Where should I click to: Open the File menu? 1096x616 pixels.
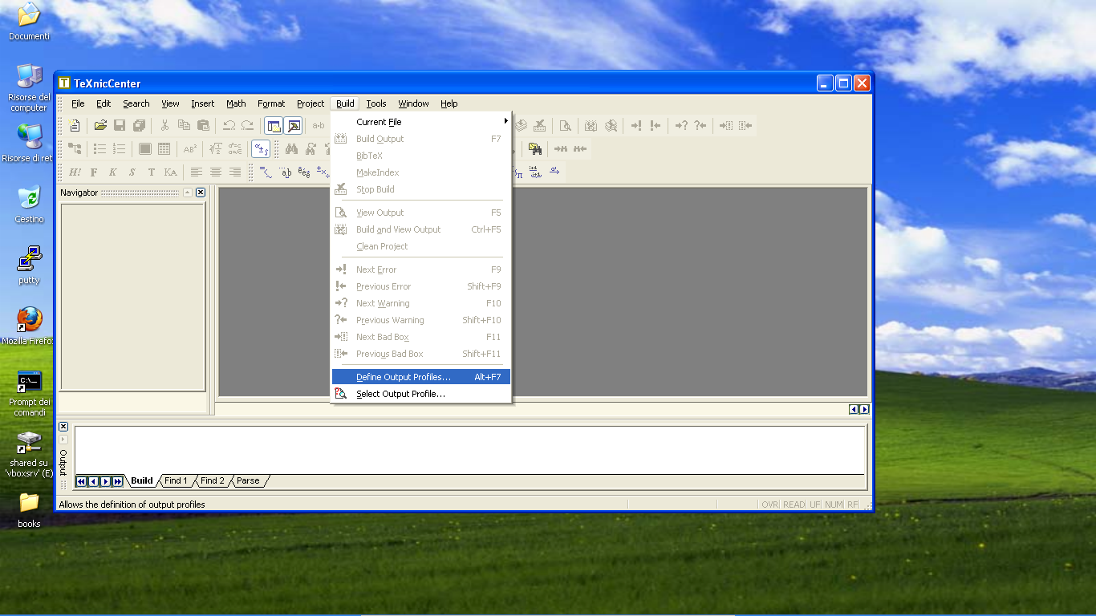[78, 103]
